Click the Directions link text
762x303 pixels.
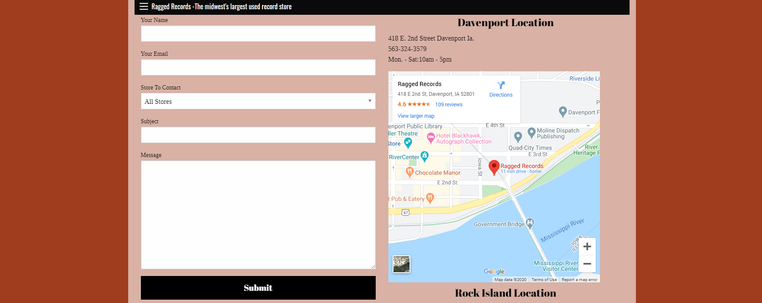[501, 95]
